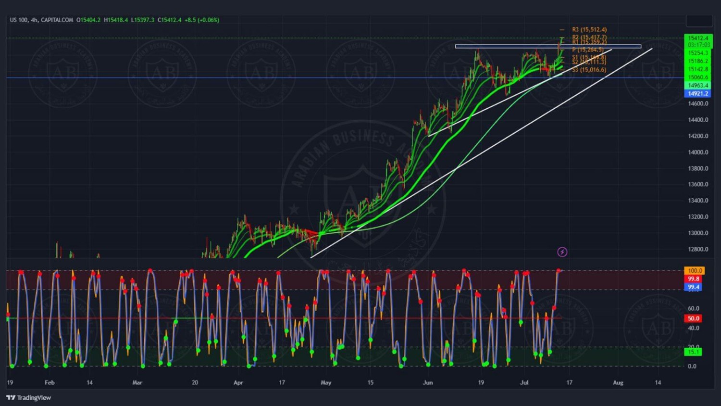
Task: Click the red 50.0 midline label
Action: click(x=693, y=318)
